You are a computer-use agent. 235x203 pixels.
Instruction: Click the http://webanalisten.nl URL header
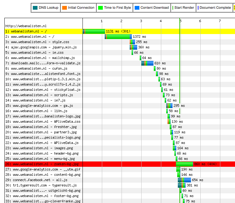25,26
